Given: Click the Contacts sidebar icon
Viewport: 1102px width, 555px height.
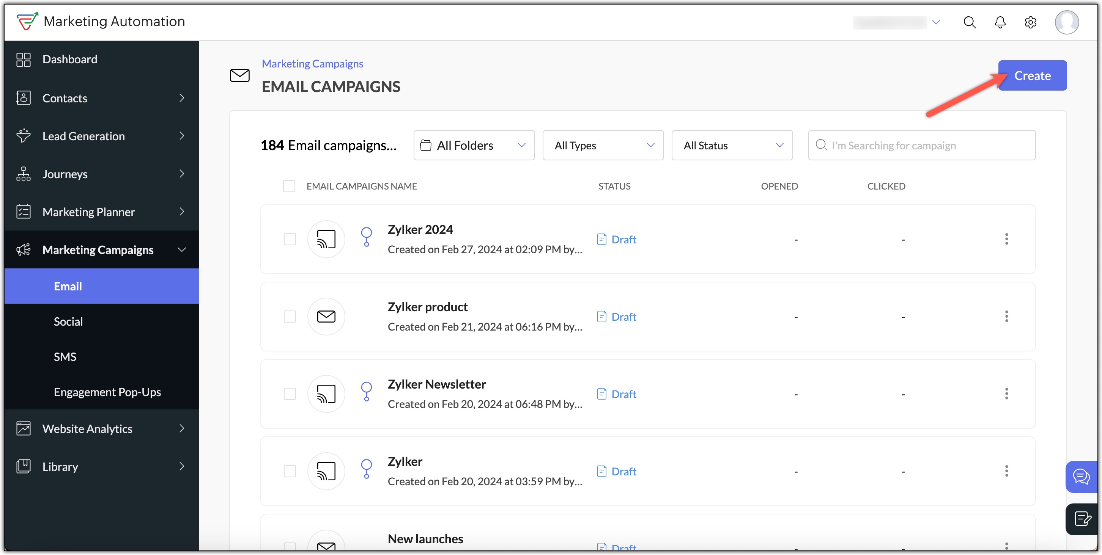Looking at the screenshot, I should click(x=24, y=98).
